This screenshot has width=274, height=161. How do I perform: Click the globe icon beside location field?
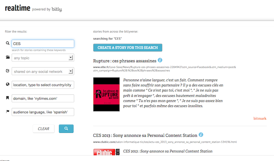coord(7,84)
